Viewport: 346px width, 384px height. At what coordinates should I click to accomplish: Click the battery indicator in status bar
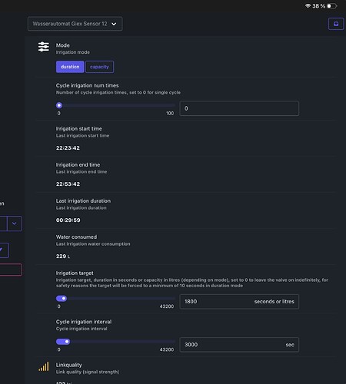coord(332,5)
